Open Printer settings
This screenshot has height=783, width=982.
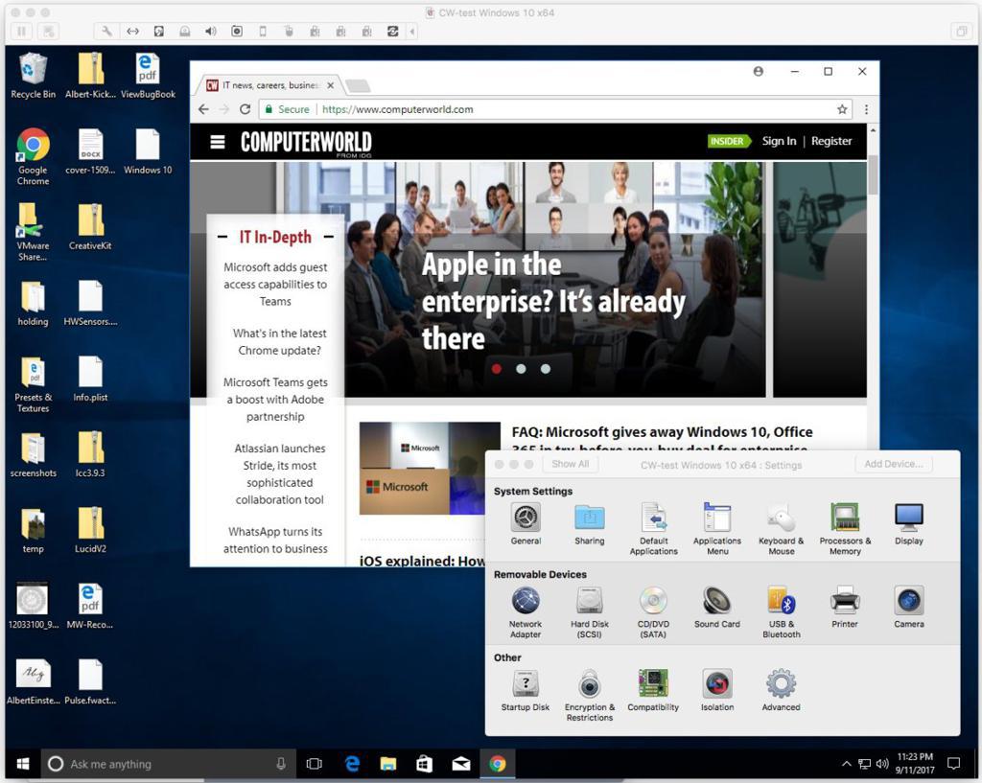pyautogui.click(x=845, y=608)
